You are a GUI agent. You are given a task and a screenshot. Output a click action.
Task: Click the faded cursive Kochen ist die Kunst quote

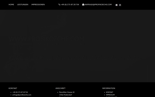pos(75,58)
